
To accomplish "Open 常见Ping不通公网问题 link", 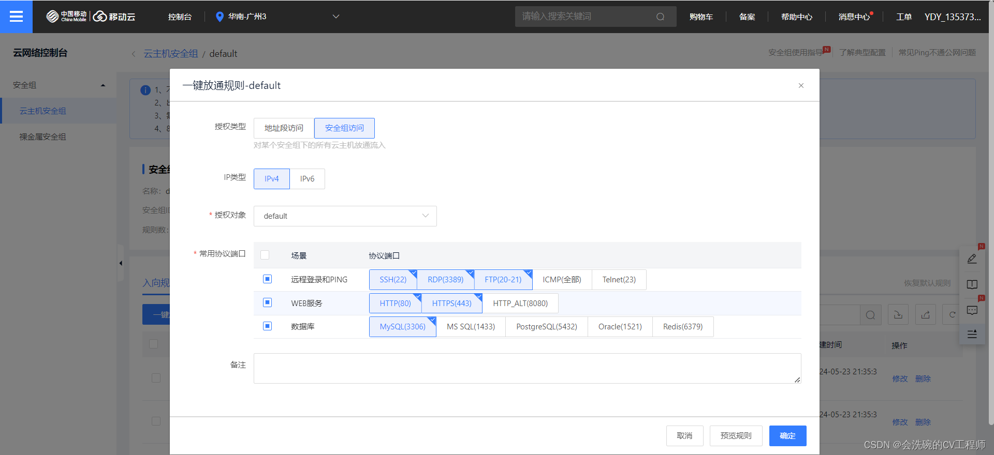I will pyautogui.click(x=937, y=53).
